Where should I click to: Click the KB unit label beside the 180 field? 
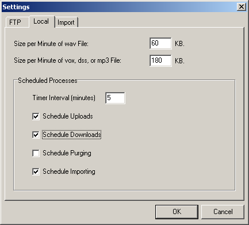179,61
